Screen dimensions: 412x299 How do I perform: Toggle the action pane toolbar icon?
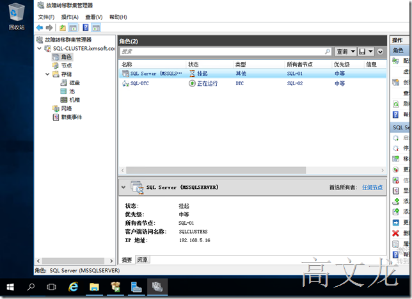(96, 28)
